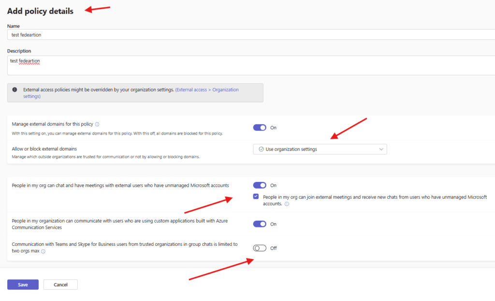Click the Off label beside two orgs toggle
Image resolution: width=495 pixels, height=301 pixels.
tap(274, 248)
